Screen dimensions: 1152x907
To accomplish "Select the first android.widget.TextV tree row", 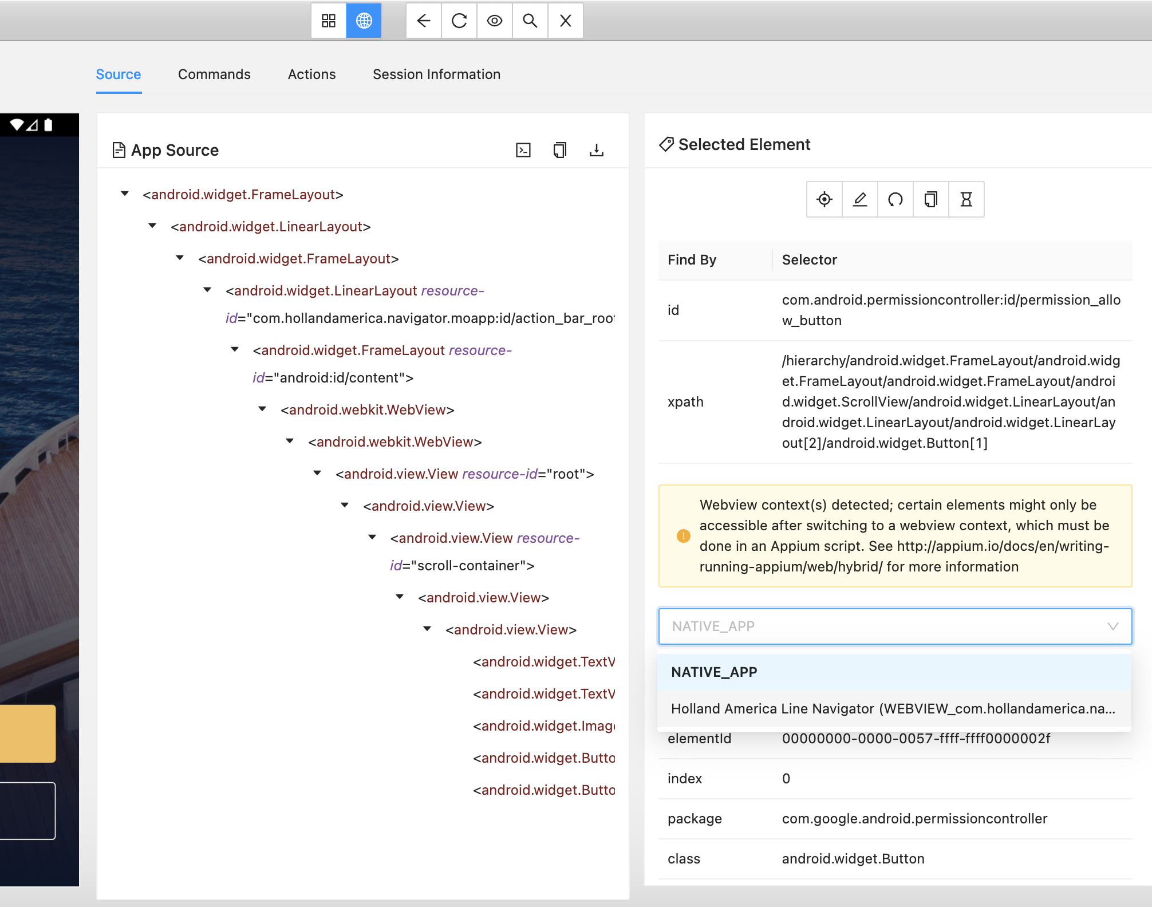I will coord(544,662).
